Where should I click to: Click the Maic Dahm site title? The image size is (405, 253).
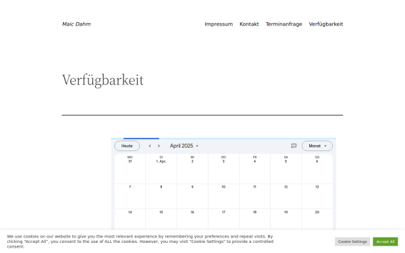pos(76,24)
